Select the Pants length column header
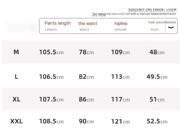This screenshot has height=128, width=180. coord(58,23)
